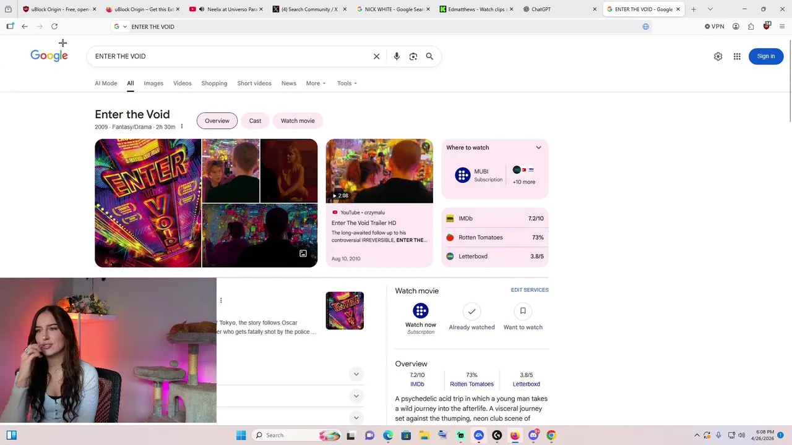Open Letterboxd 3.8/5 rating row
Viewport: 792px width, 445px height.
[x=495, y=256]
